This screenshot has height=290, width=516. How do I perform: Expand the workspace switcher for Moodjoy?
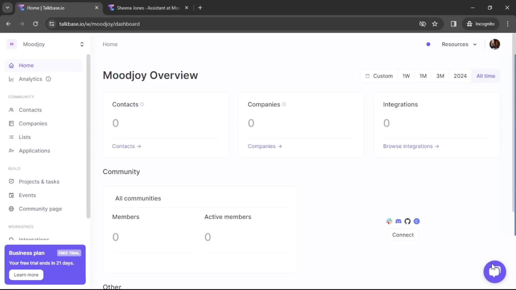point(82,44)
